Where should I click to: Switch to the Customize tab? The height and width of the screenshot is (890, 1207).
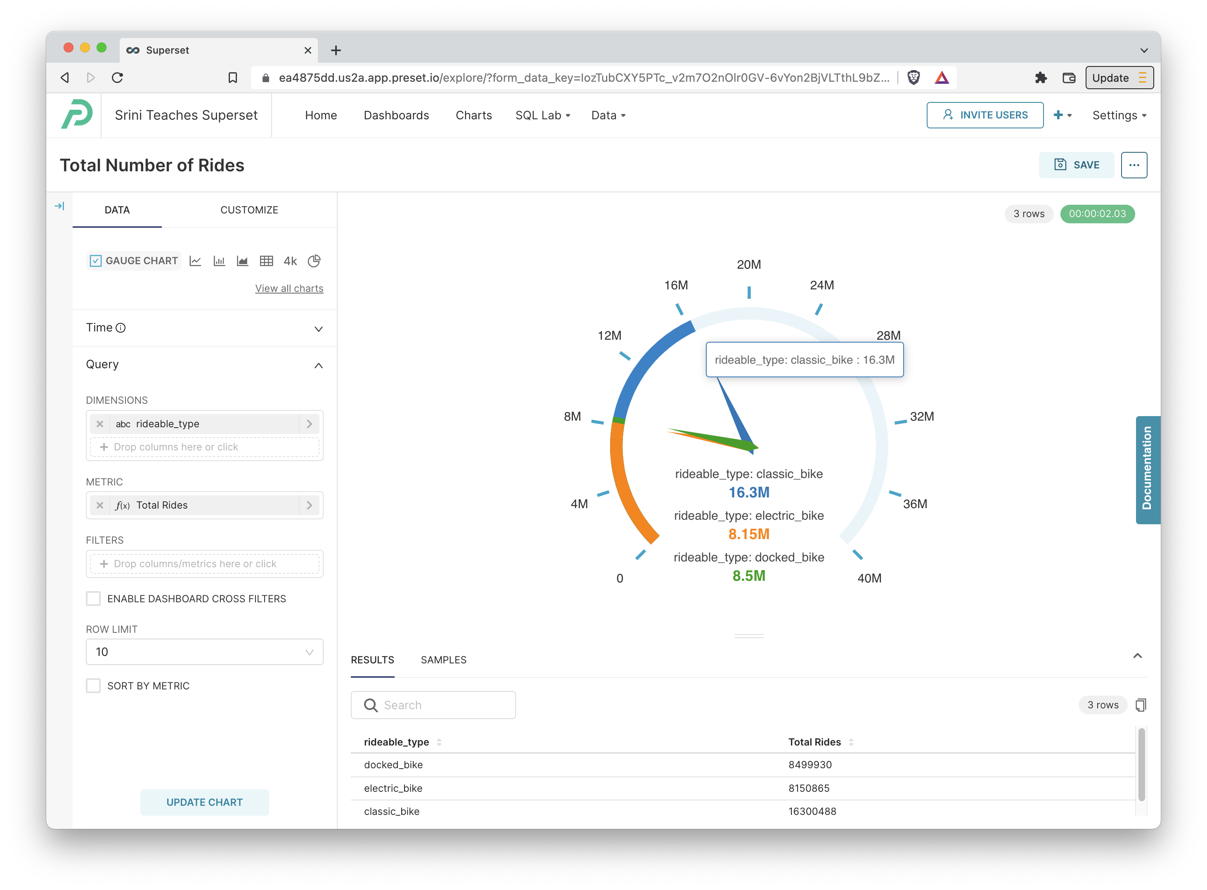(x=249, y=210)
